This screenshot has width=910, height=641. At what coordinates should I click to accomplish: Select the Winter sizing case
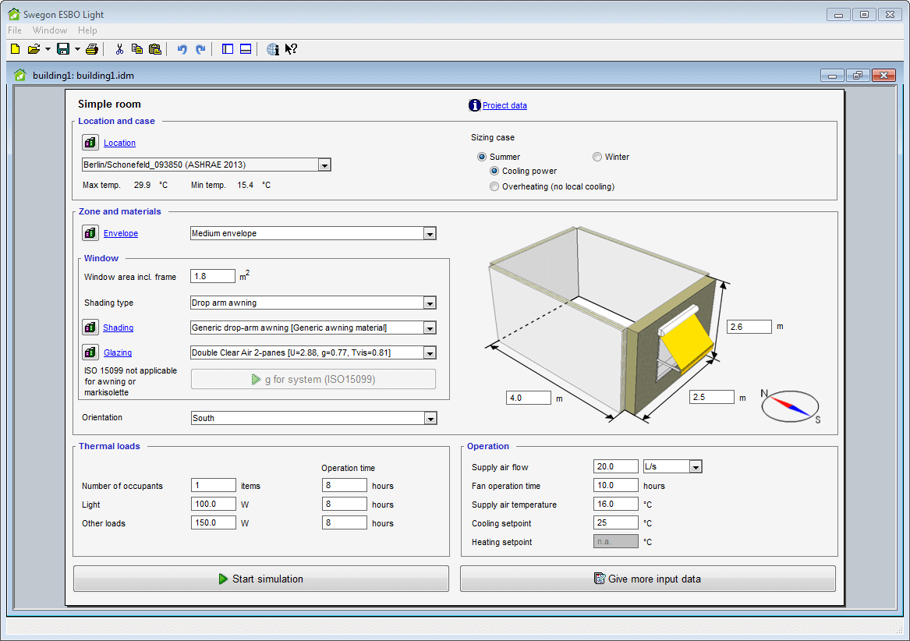tap(597, 157)
